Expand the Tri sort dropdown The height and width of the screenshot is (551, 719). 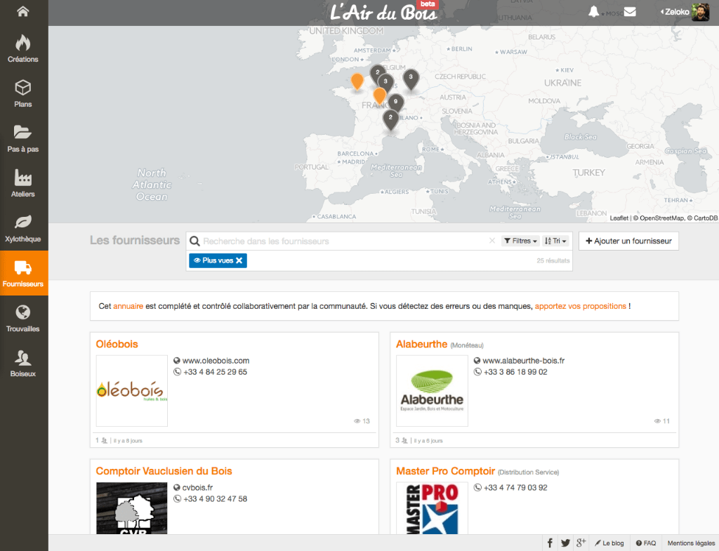click(x=555, y=241)
